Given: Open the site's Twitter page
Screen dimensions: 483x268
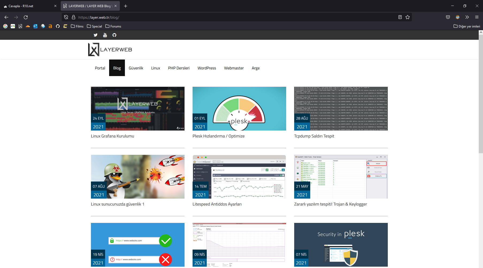Looking at the screenshot, I should coord(95,35).
